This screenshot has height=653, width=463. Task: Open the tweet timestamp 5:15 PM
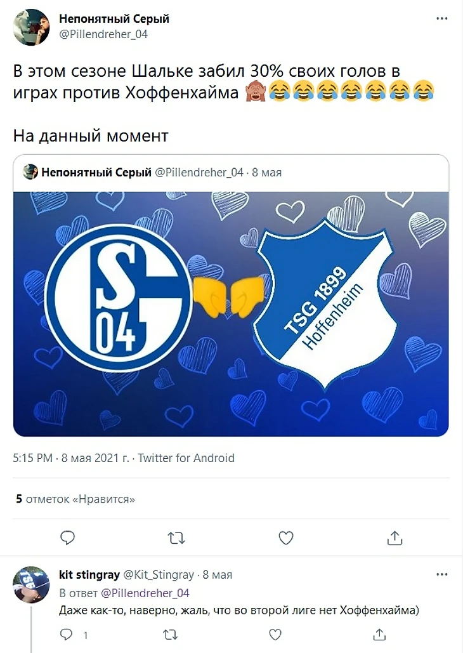33,458
